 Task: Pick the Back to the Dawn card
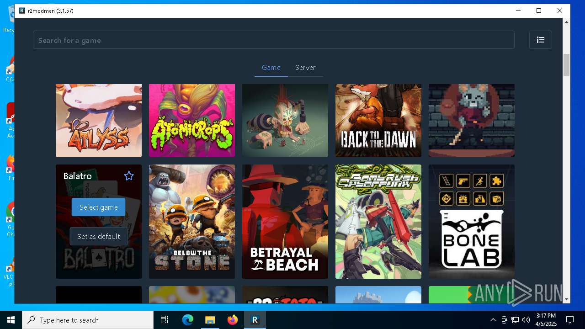[378, 121]
